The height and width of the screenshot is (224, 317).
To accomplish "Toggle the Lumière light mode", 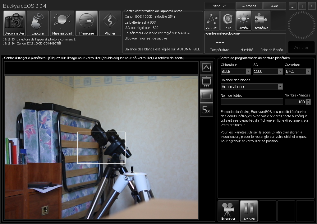I will [244, 21].
